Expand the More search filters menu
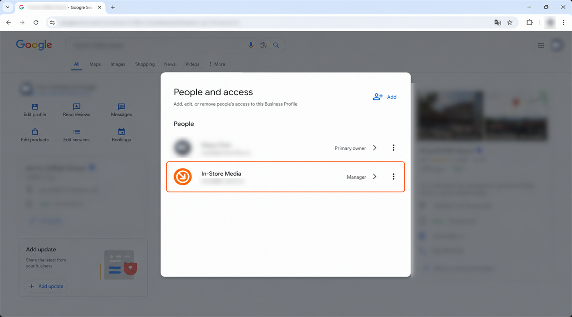572x317 pixels. [217, 64]
